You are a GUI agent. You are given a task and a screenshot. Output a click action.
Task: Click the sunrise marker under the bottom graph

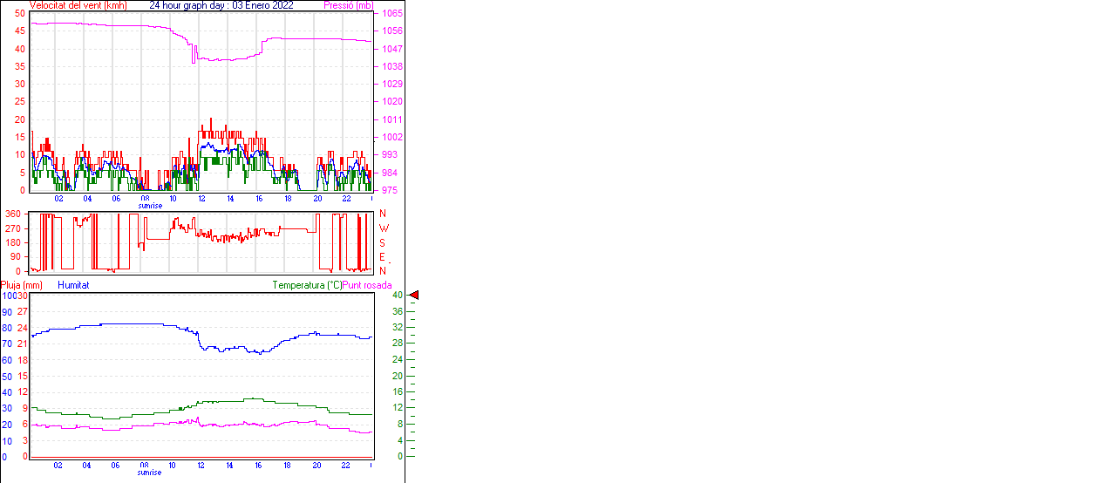point(150,473)
